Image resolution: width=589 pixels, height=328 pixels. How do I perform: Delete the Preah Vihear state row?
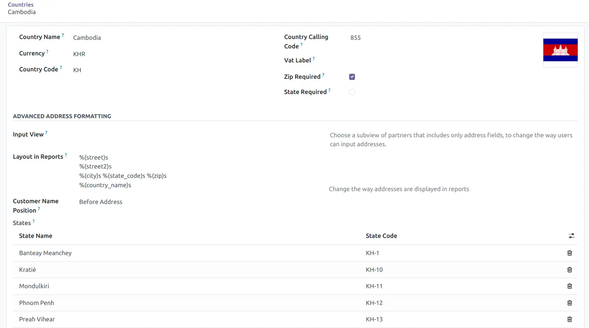click(569, 319)
